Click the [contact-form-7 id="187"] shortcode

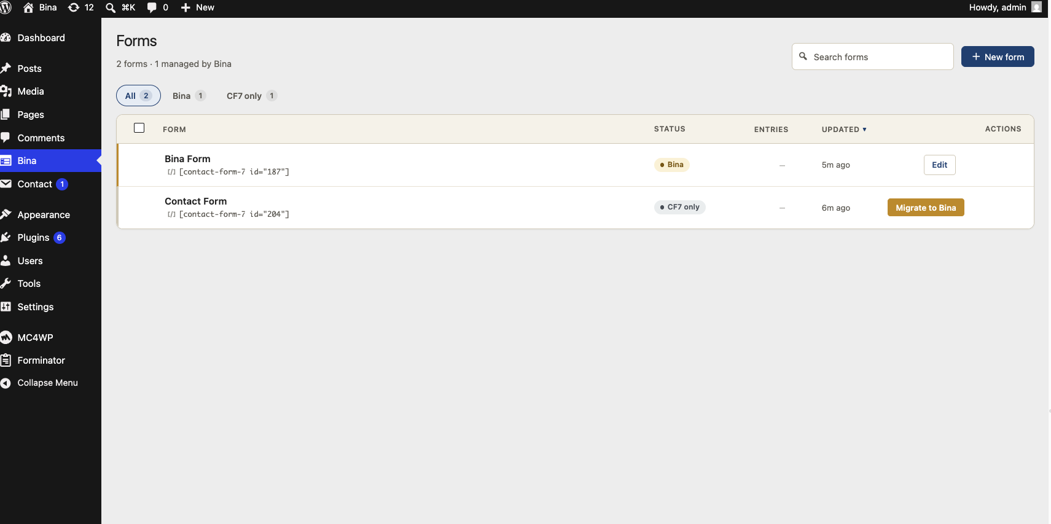click(233, 172)
